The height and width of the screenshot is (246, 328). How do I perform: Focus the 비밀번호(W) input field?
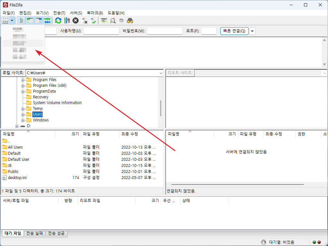pos(165,31)
